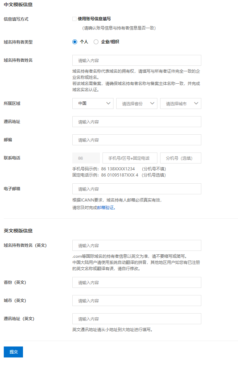Click the 域名持有者类型 label
This screenshot has height=365, width=238.
tap(18, 42)
